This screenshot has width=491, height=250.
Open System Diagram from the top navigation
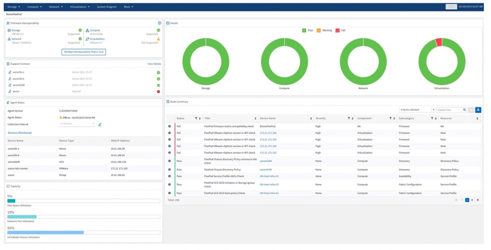point(107,7)
